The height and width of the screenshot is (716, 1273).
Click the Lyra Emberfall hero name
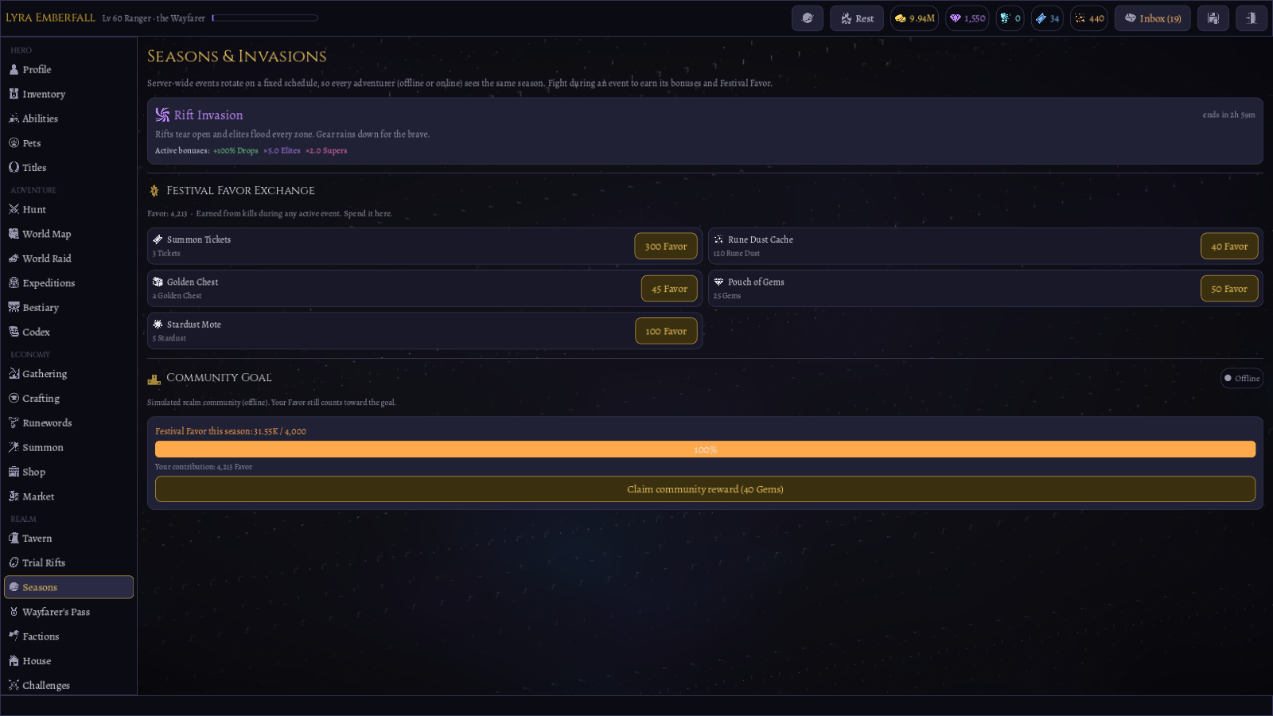pos(50,18)
